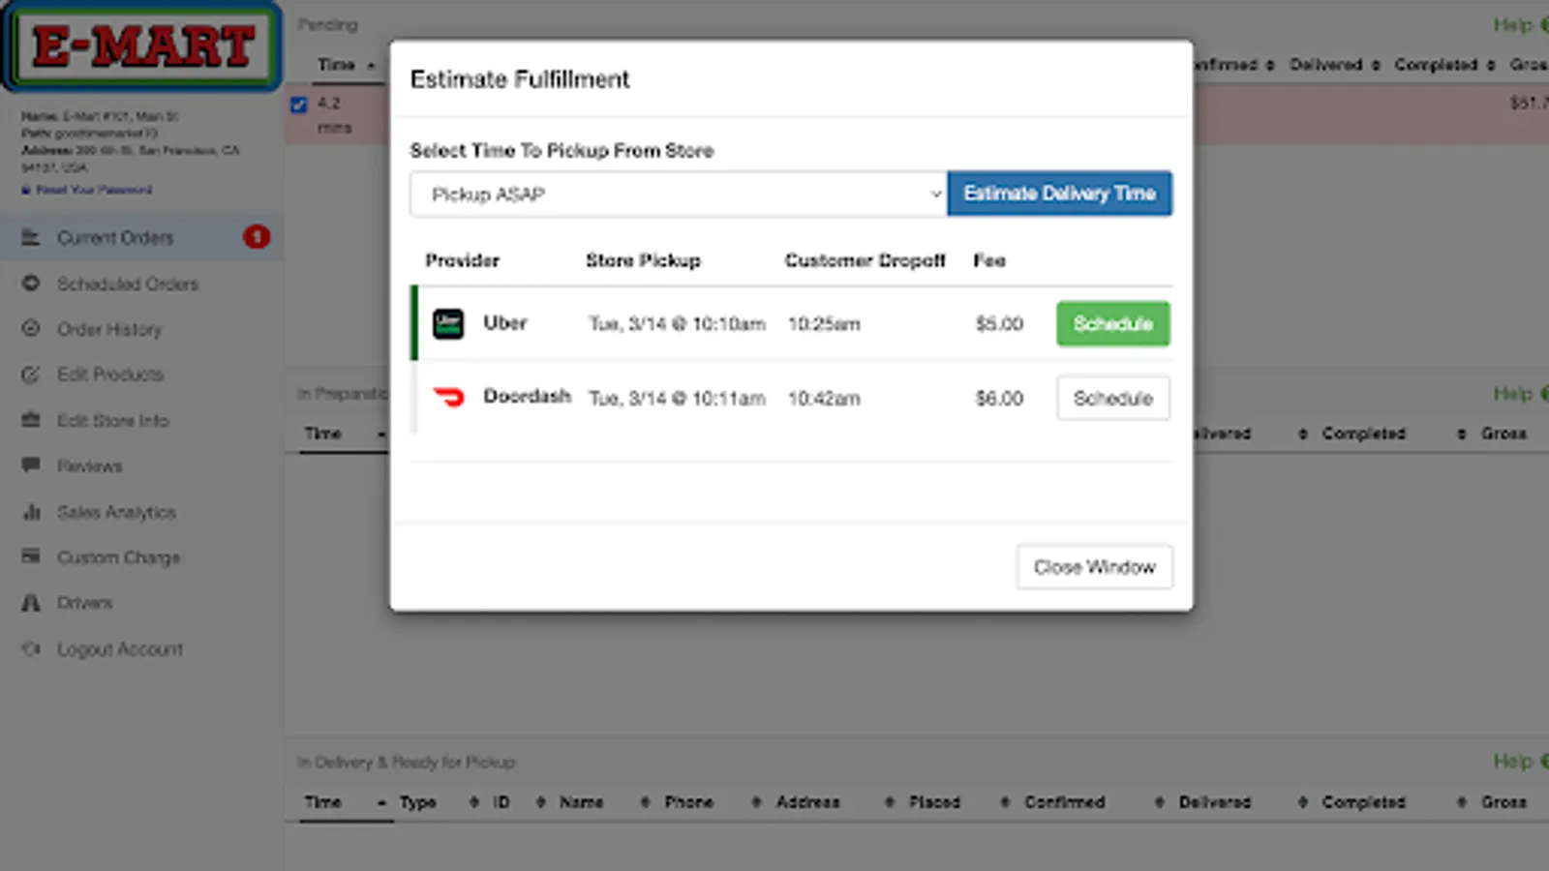Click the Close Window button
The height and width of the screenshot is (871, 1549).
point(1094,567)
